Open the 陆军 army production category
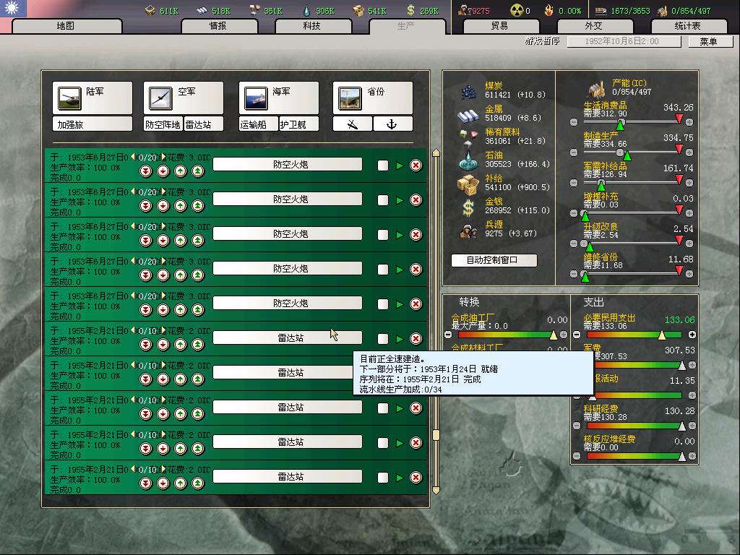This screenshot has width=740, height=555. tap(92, 98)
